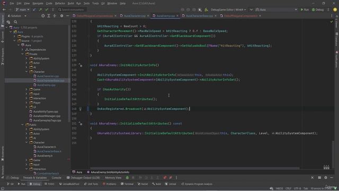Image resolution: width=339 pixels, height=191 pixels.
Task: Open Solution panel gear settings
Action: pos(62,16)
